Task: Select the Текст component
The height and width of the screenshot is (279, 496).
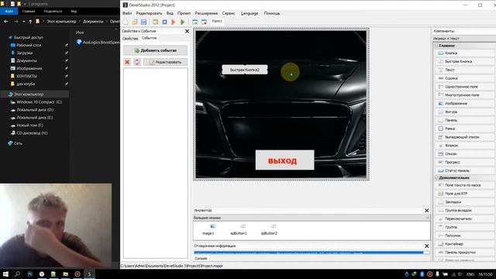Action: tap(465, 70)
